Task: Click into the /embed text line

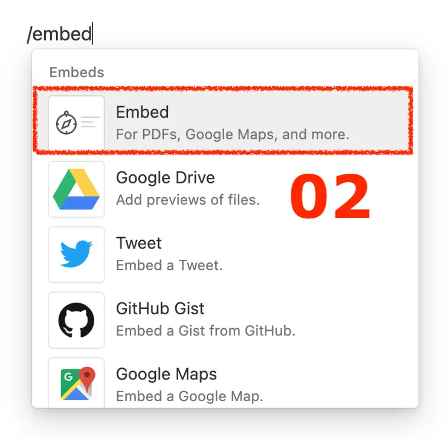Action: (59, 34)
